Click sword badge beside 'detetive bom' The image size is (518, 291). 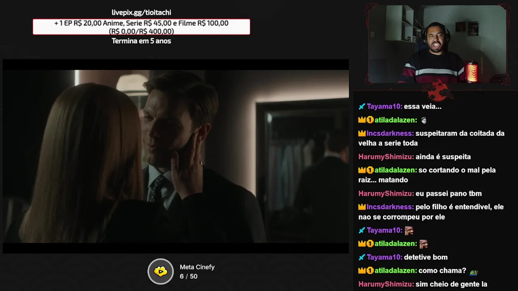click(362, 257)
